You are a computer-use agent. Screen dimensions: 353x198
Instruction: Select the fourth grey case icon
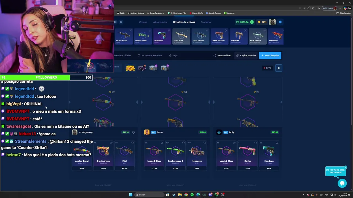pyautogui.click(x=165, y=68)
